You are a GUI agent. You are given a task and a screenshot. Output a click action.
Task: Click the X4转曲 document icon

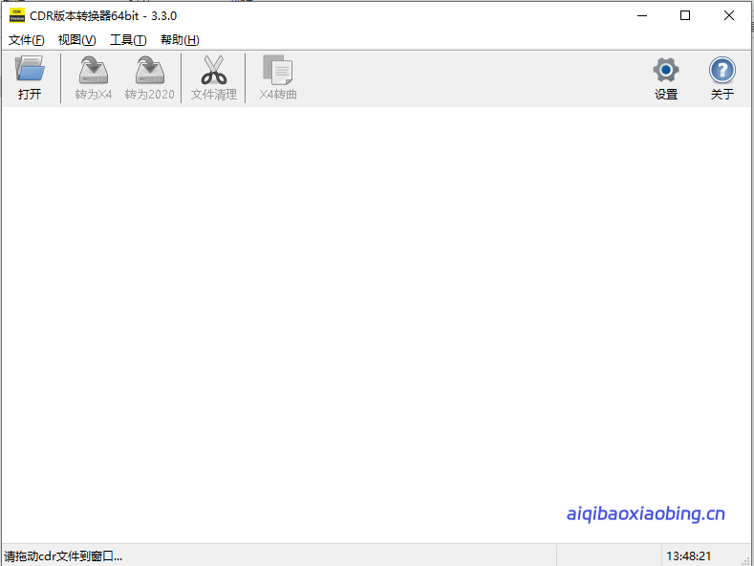[278, 71]
